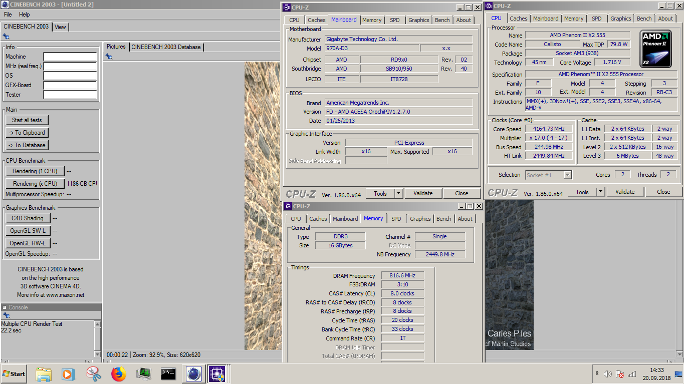The image size is (684, 384).
Task: Expand the Tools dropdown arrow in the CPU tab CPU-Z window
Action: tap(600, 192)
